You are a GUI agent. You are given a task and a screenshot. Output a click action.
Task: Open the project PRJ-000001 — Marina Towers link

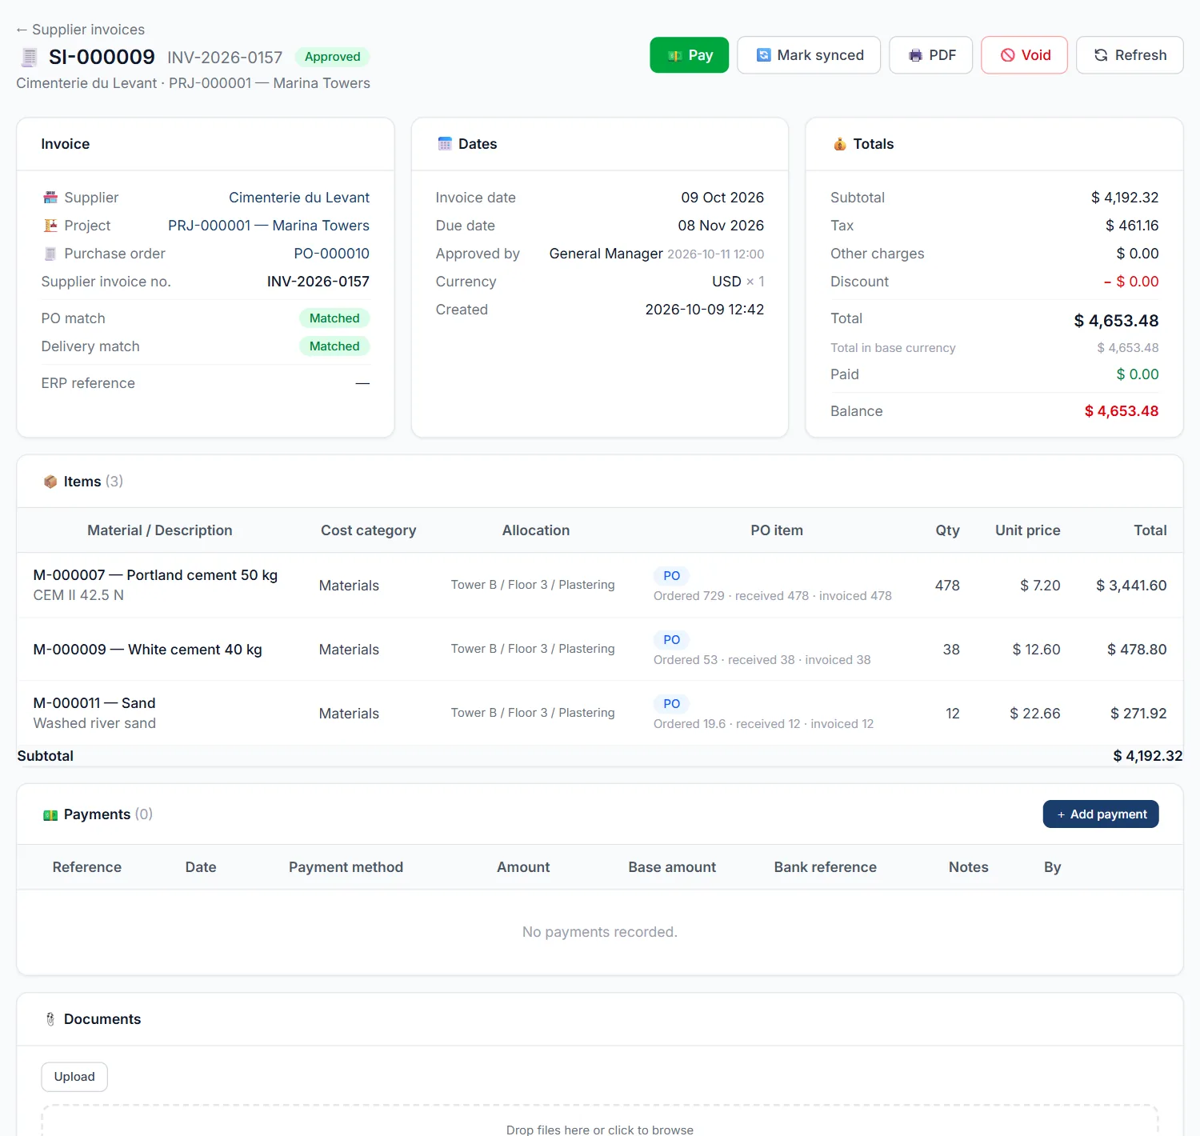point(269,226)
